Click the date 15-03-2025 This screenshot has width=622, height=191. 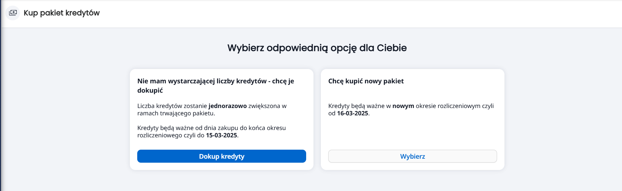coord(221,135)
